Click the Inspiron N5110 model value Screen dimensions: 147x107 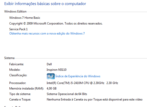[x=56, y=70]
